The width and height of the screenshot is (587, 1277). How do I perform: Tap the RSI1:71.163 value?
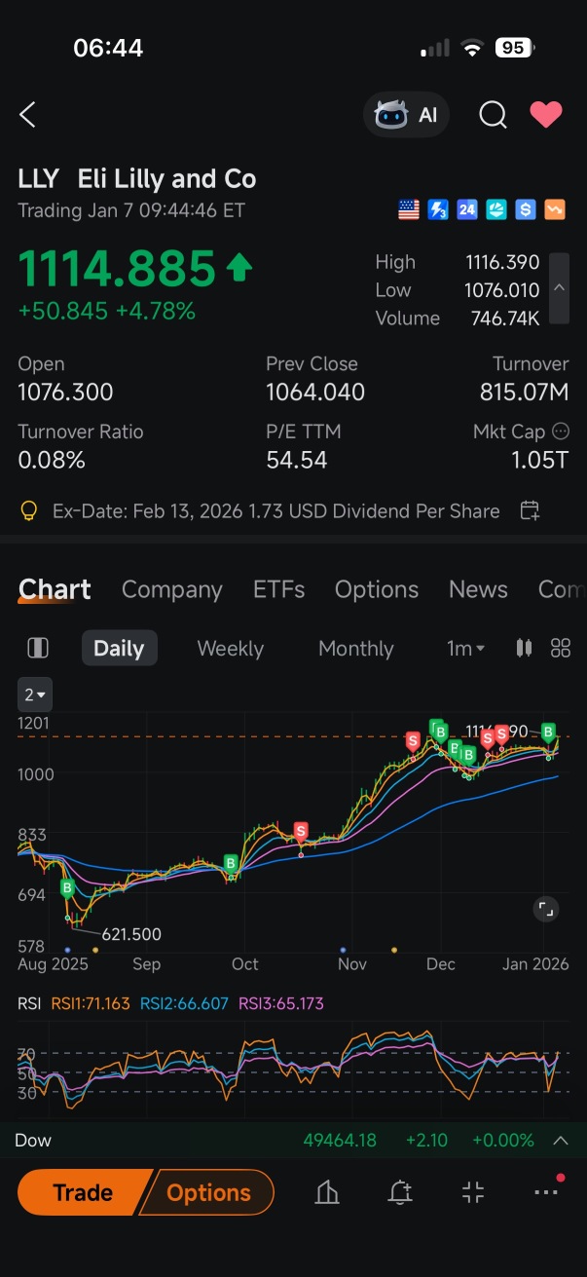coord(90,1003)
